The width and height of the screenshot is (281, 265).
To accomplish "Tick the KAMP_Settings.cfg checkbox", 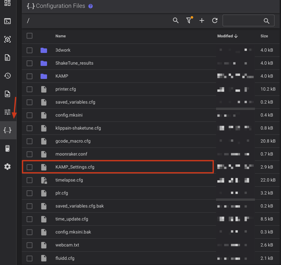I will tap(30, 167).
